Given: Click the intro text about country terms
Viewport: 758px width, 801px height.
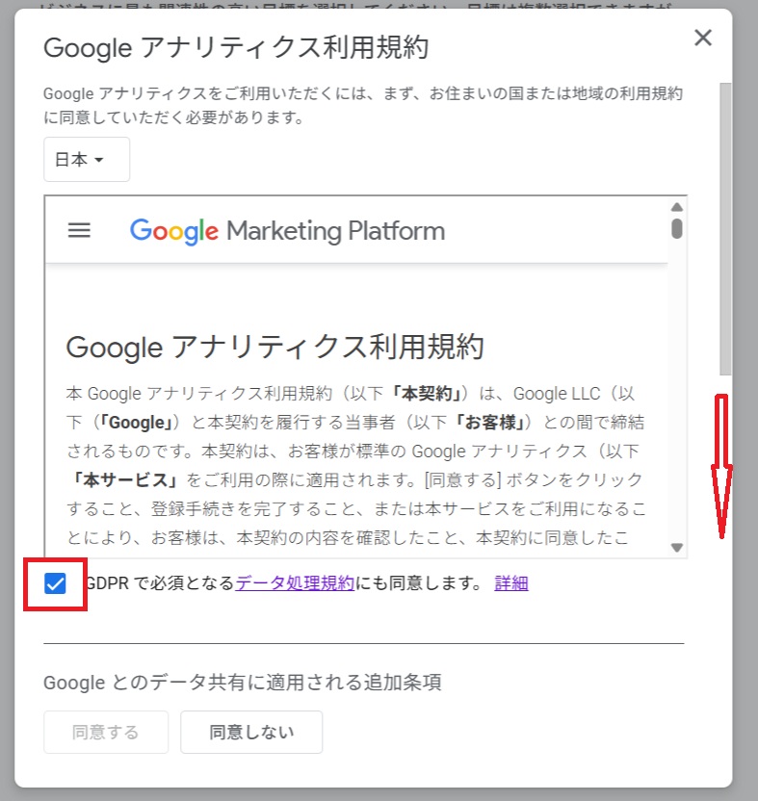Looking at the screenshot, I should coord(362,106).
